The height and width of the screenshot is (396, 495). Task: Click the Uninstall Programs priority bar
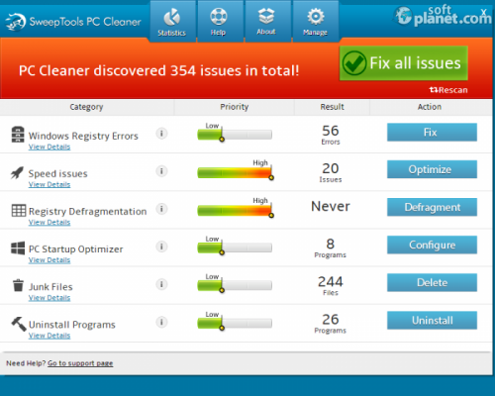click(x=235, y=323)
